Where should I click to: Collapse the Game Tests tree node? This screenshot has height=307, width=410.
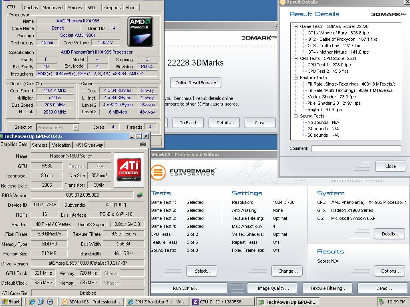(x=295, y=26)
